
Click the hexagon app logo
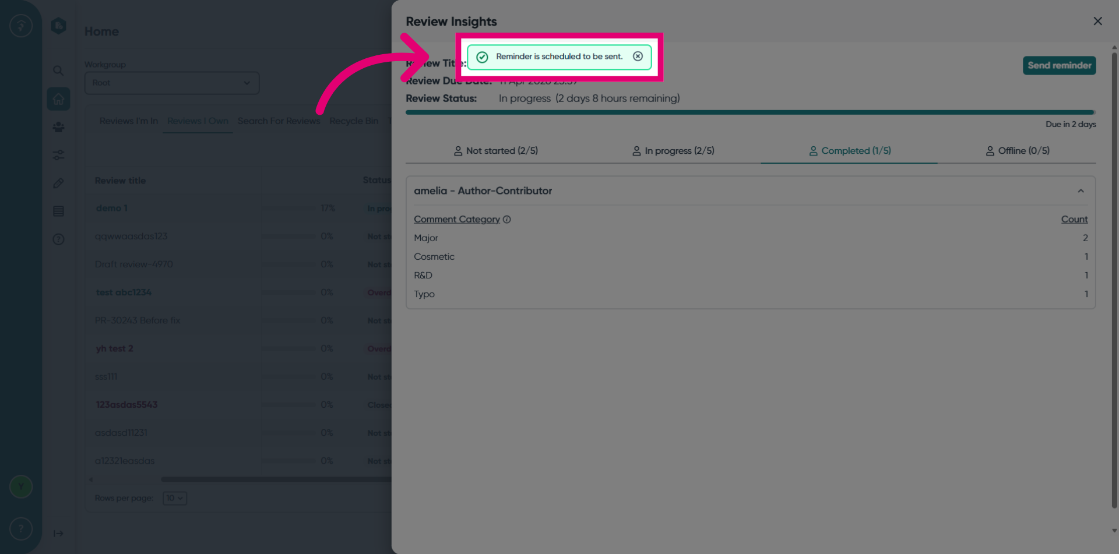click(58, 26)
